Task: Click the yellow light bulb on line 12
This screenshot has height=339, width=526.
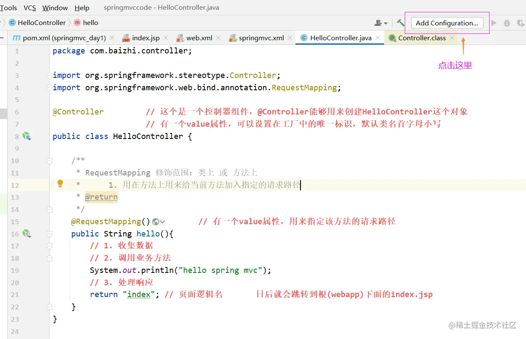Action: (x=60, y=183)
